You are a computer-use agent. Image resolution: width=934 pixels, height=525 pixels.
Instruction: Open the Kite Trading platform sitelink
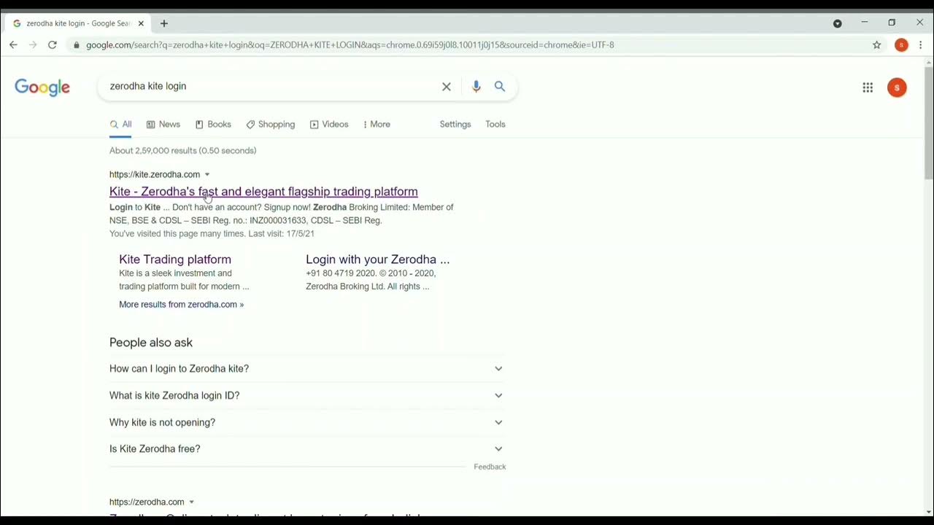[x=175, y=260]
